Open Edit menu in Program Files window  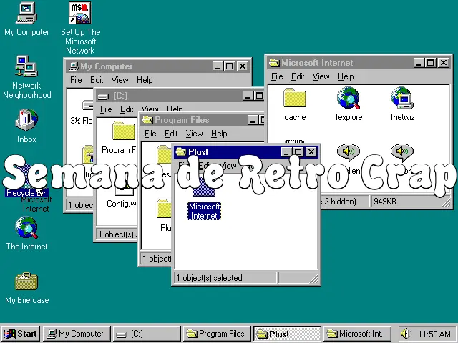pos(171,134)
